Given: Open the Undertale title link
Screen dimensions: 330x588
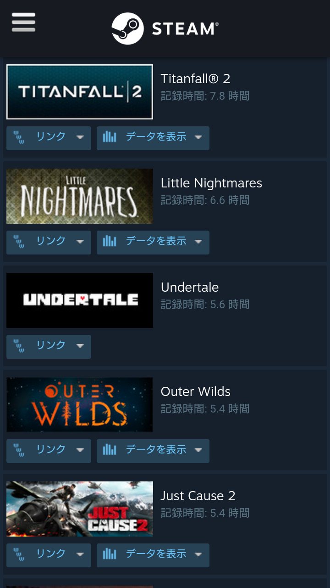Looking at the screenshot, I should tap(190, 287).
